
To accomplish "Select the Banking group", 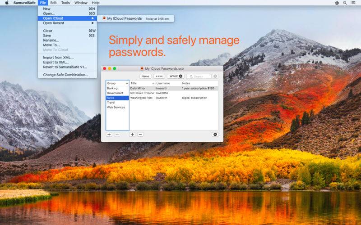I will coord(117,88).
